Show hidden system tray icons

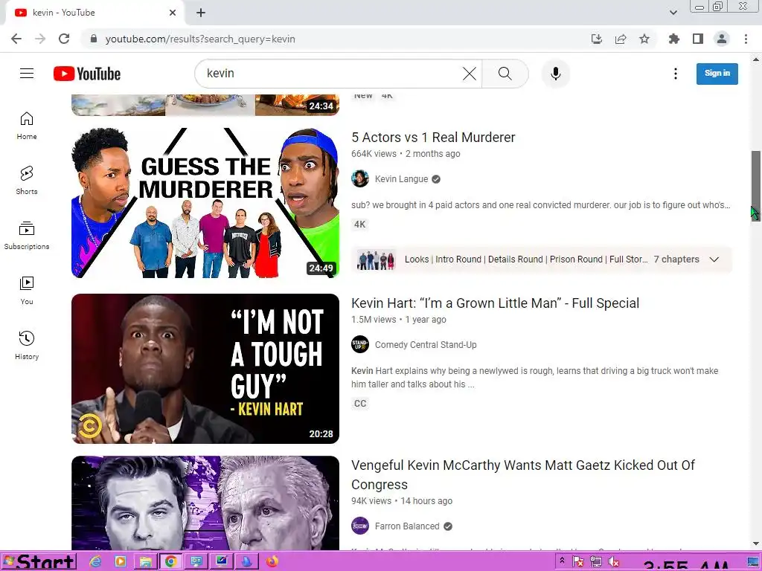coord(562,561)
